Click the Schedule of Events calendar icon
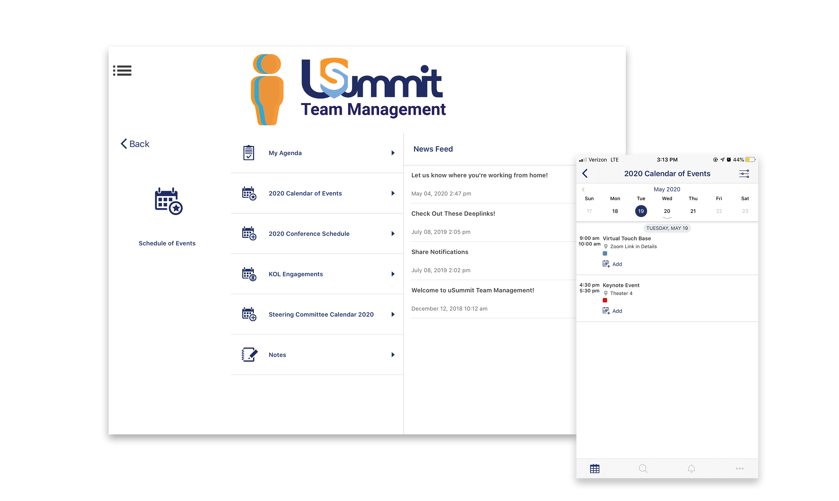This screenshot has height=501, width=839. click(x=168, y=201)
